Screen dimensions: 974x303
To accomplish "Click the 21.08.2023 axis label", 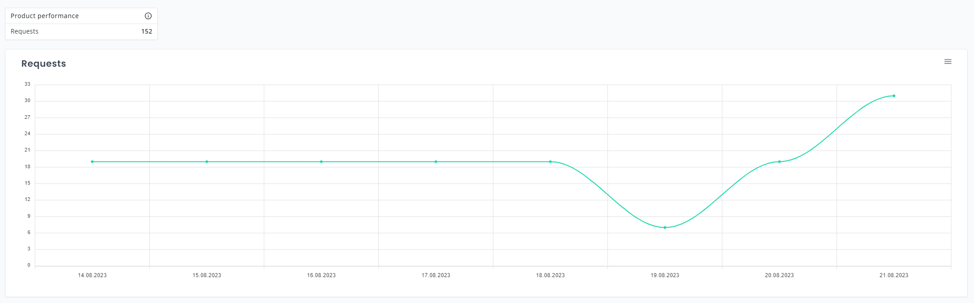I will (x=894, y=275).
